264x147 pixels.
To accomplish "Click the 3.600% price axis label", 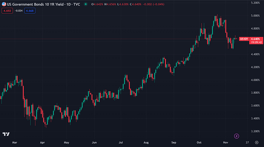I will 255,106.
